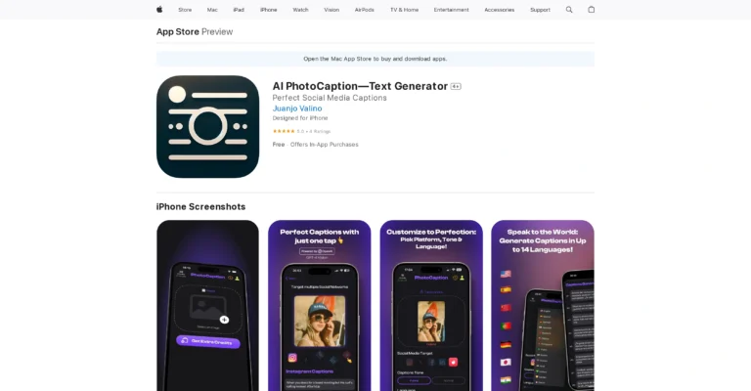Click the Free Offers In-App Purchases text
751x391 pixels.
tap(315, 145)
